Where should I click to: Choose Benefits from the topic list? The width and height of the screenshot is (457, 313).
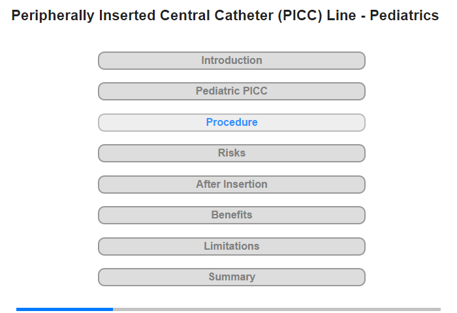(231, 215)
